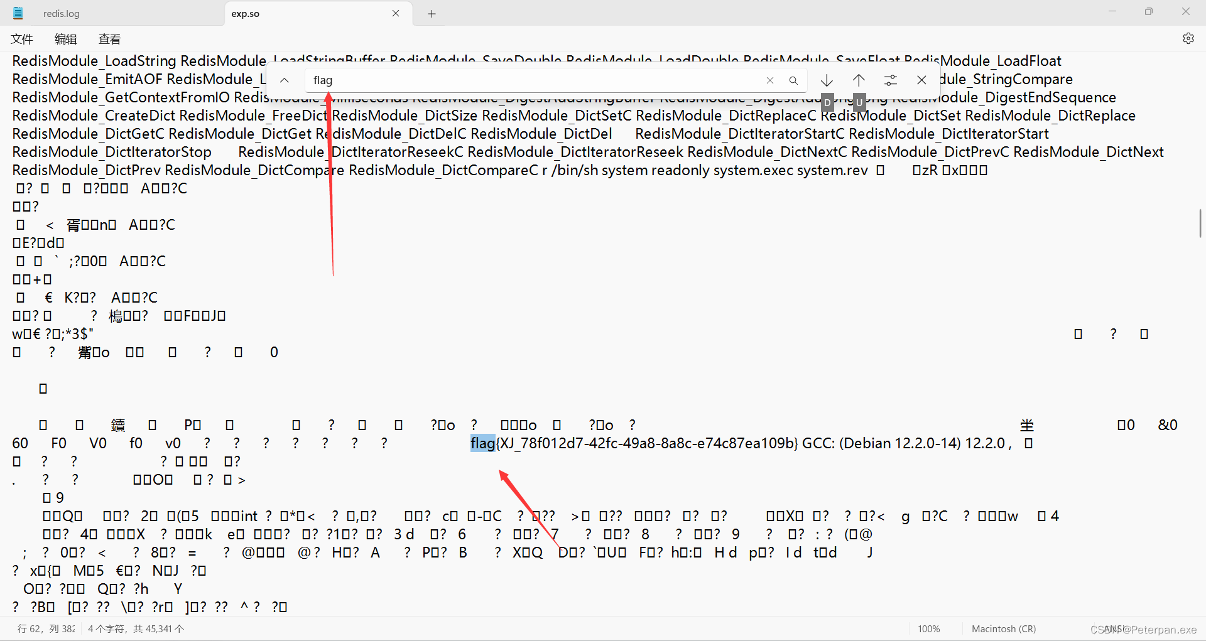Open the 文件 menu
Image resolution: width=1206 pixels, height=641 pixels.
[22, 39]
